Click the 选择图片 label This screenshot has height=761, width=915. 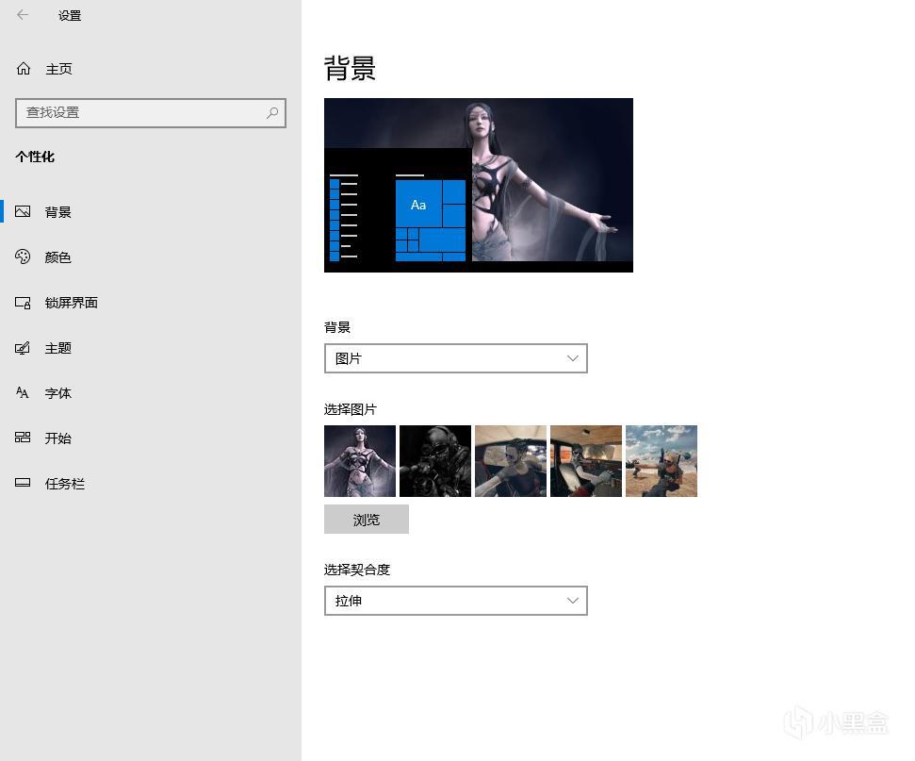click(351, 409)
